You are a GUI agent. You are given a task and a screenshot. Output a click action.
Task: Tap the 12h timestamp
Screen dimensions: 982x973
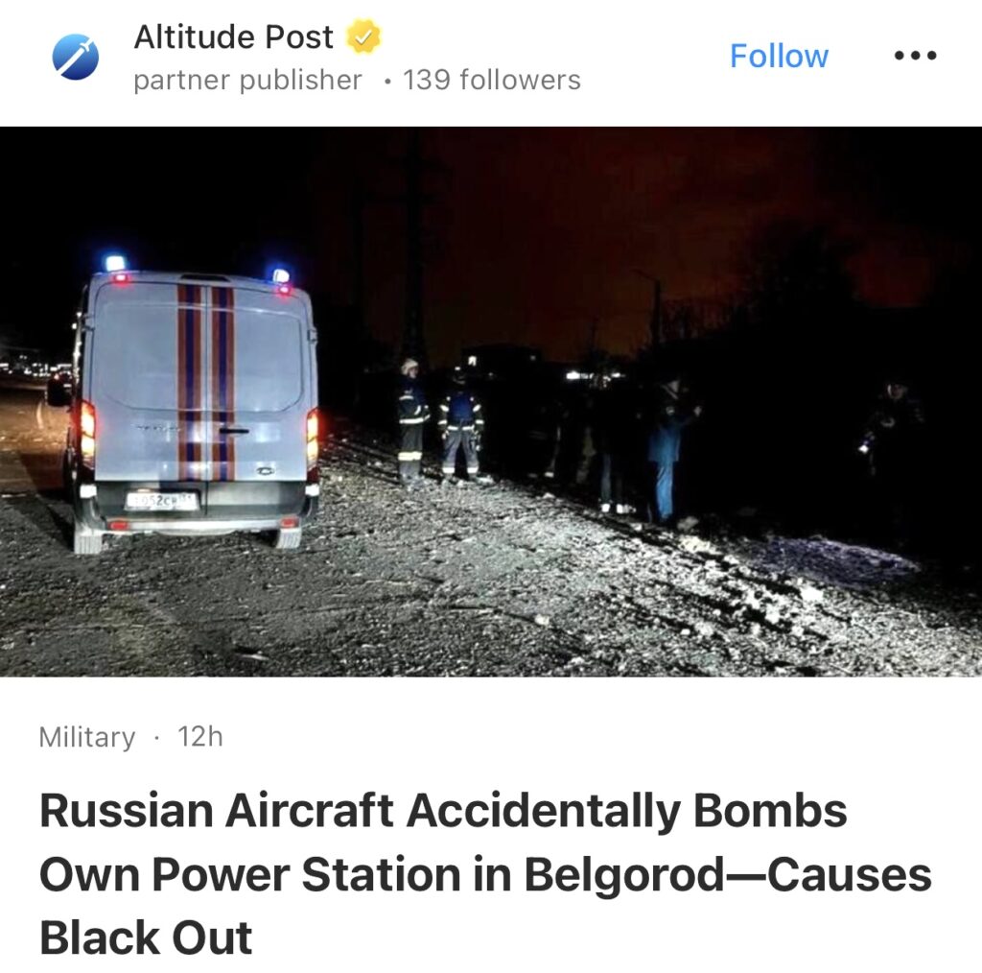199,737
